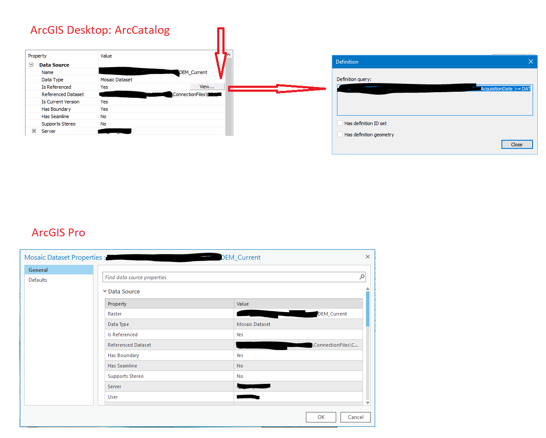
Task: Click the scroll up arrow in ArcGIS Pro table
Action: click(368, 289)
